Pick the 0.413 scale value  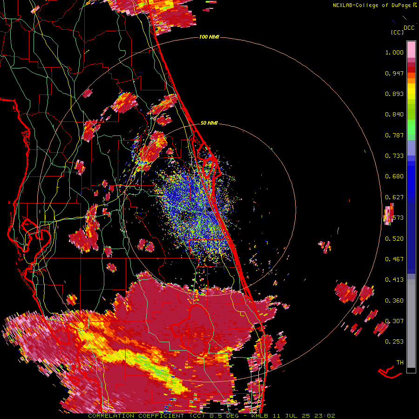coord(394,279)
